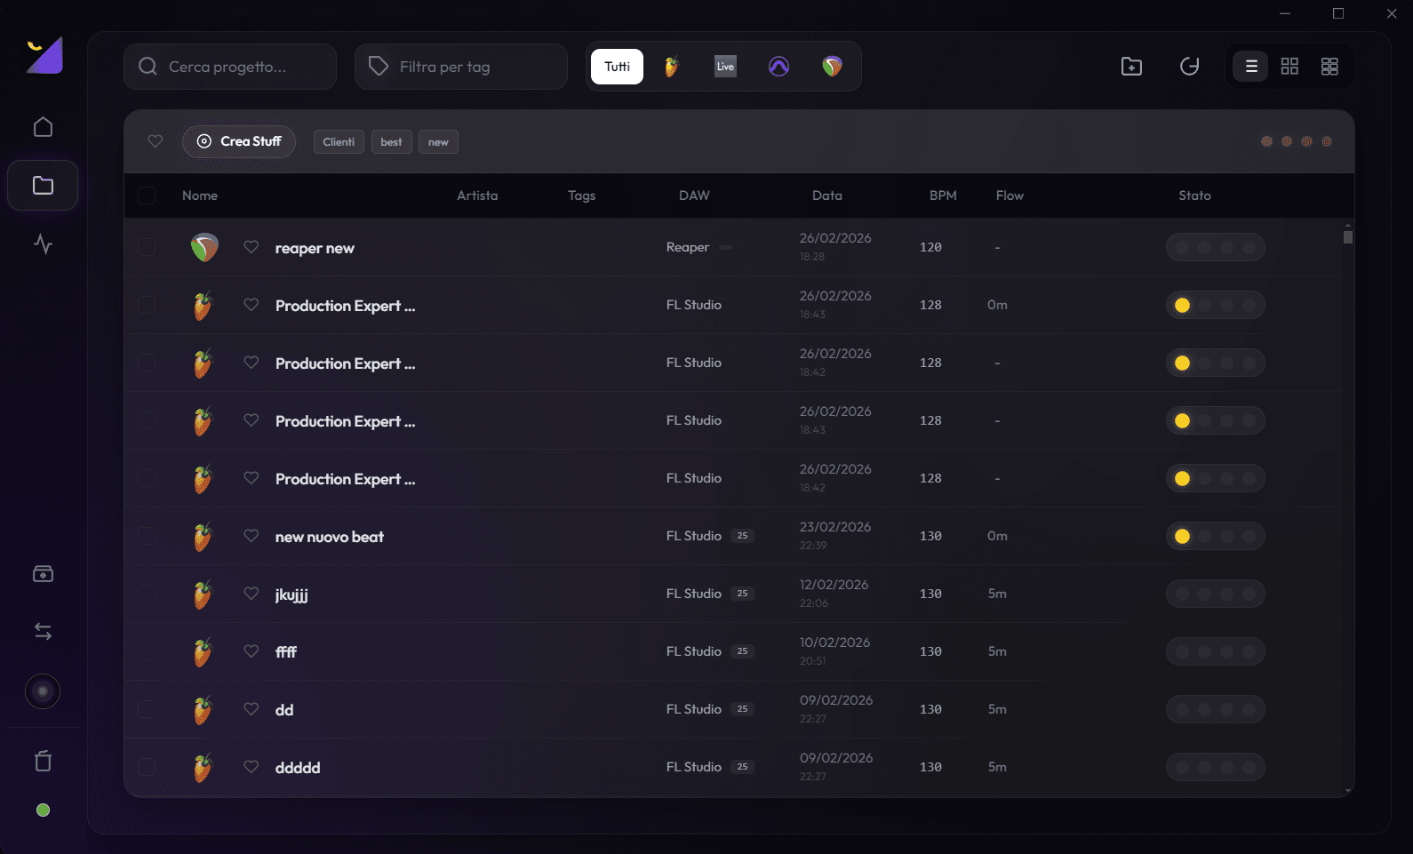Click the Stato column header
The image size is (1413, 854).
click(1194, 196)
